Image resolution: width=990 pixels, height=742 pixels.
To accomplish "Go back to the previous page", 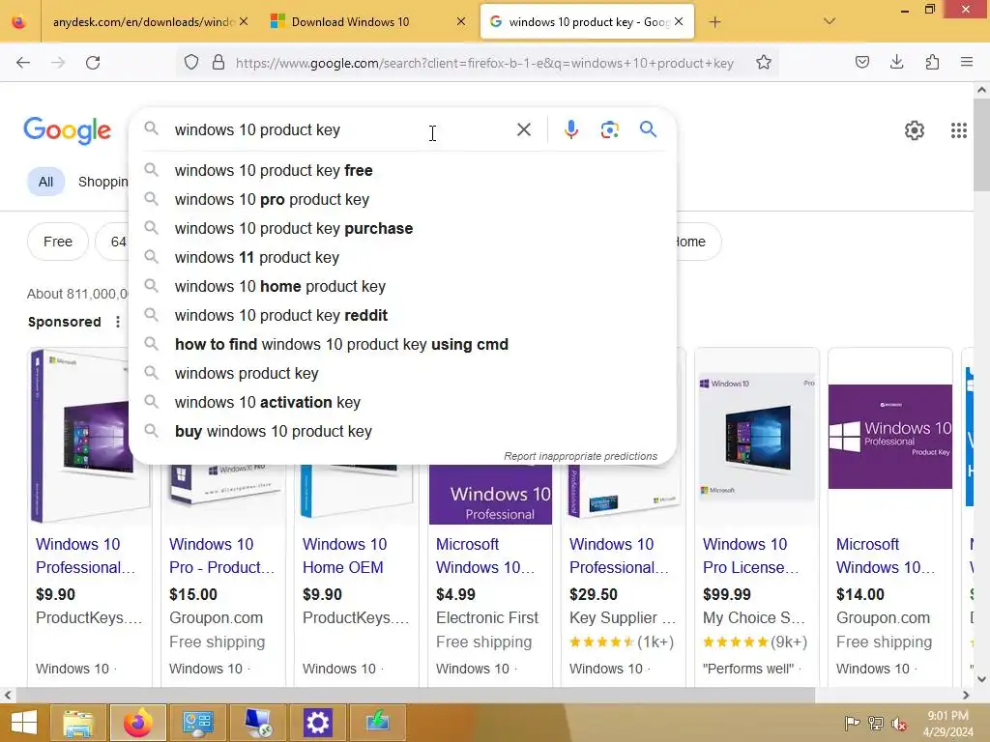I will pos(23,63).
